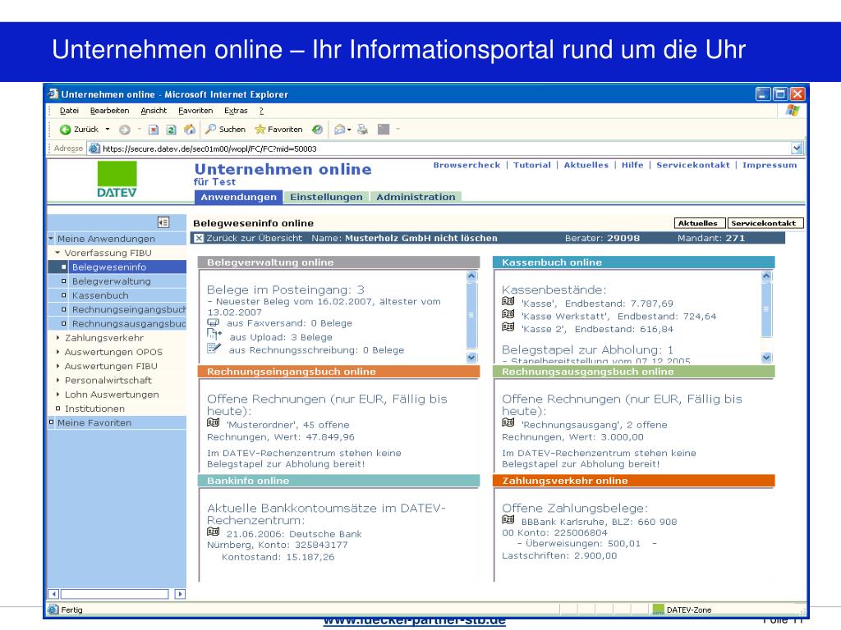Click the book icon beside 'Rechnungsausgang'
This screenshot has height=630, width=841.
[x=508, y=422]
